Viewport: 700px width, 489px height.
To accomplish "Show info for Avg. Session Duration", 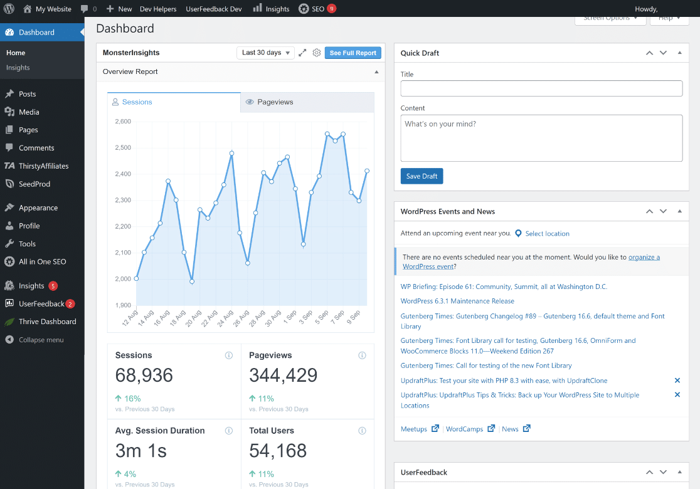I will click(x=228, y=431).
